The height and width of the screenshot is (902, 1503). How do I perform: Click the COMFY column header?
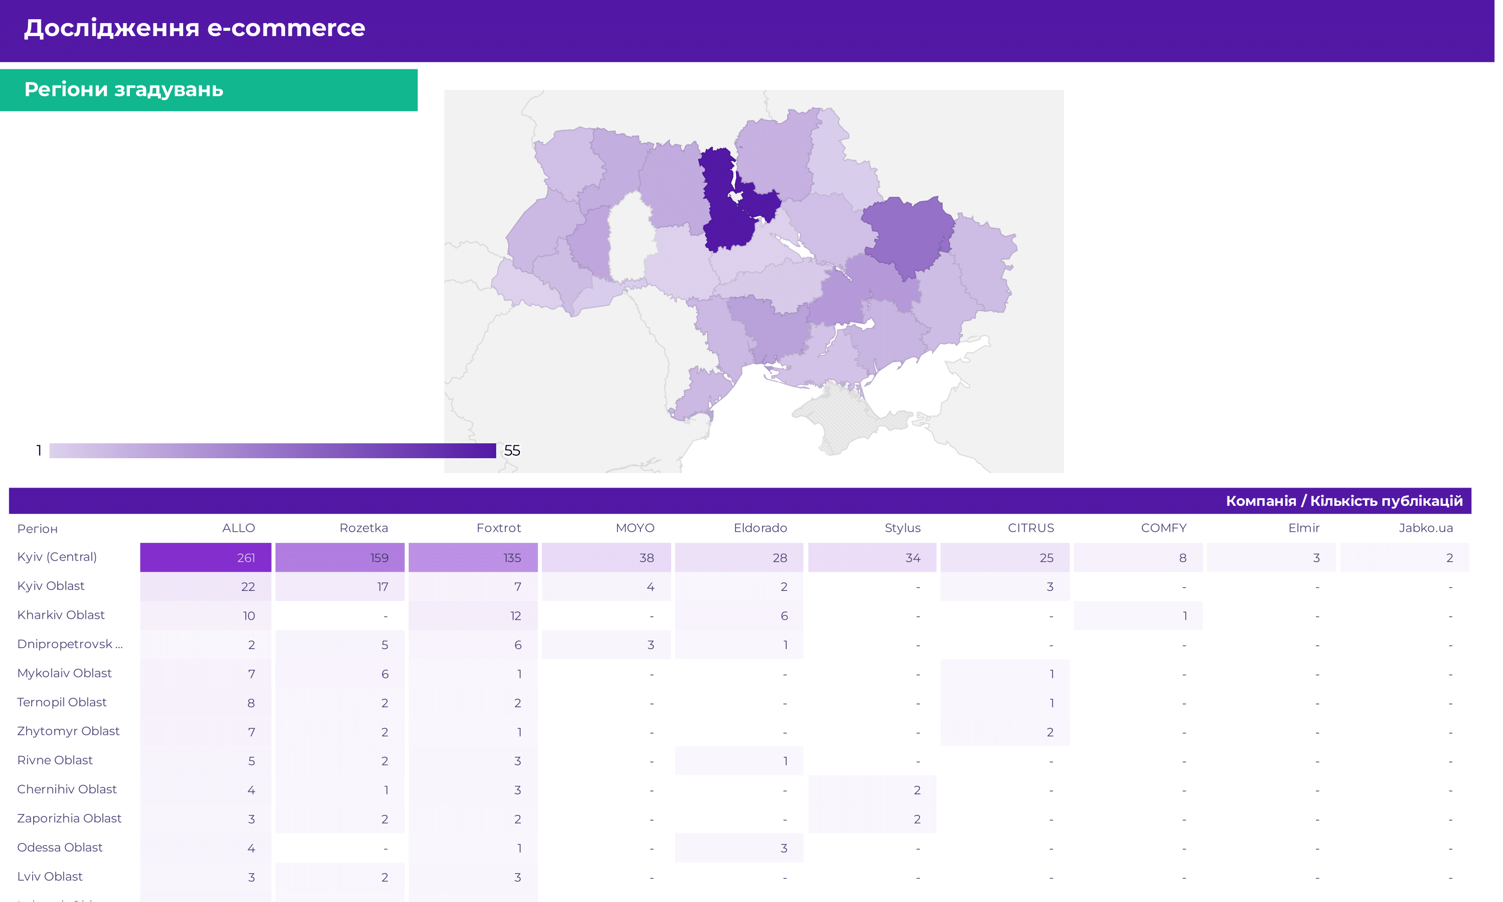tap(1163, 528)
